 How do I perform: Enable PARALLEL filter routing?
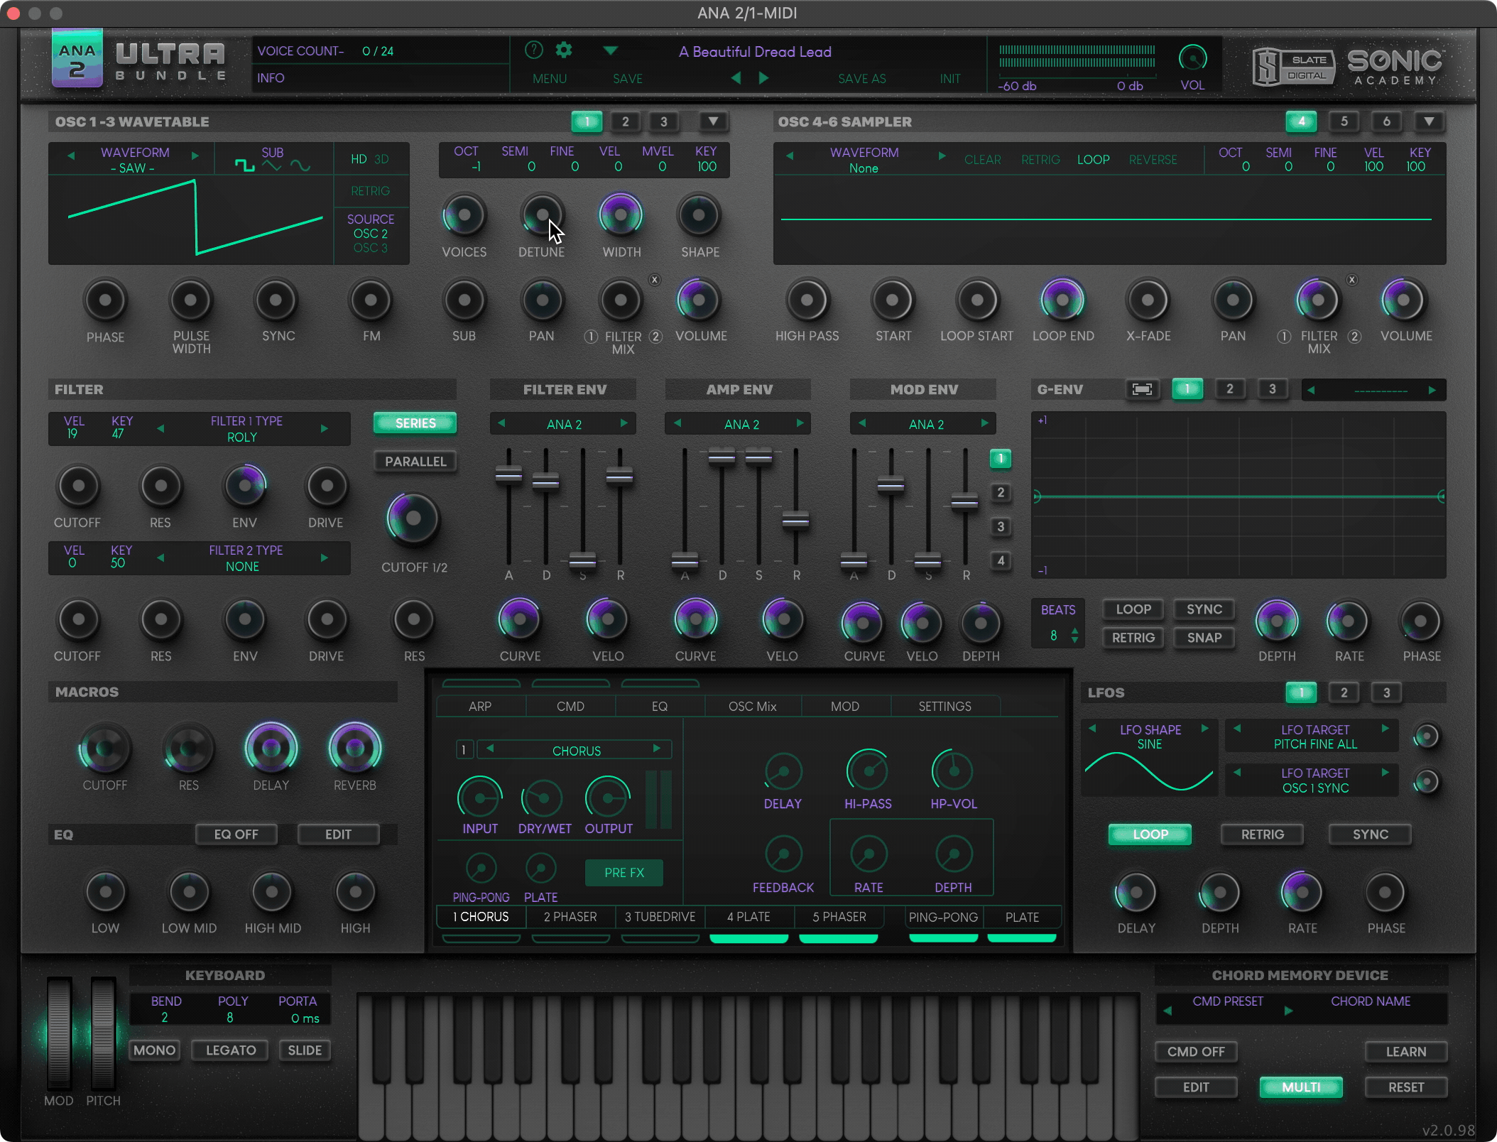(415, 462)
